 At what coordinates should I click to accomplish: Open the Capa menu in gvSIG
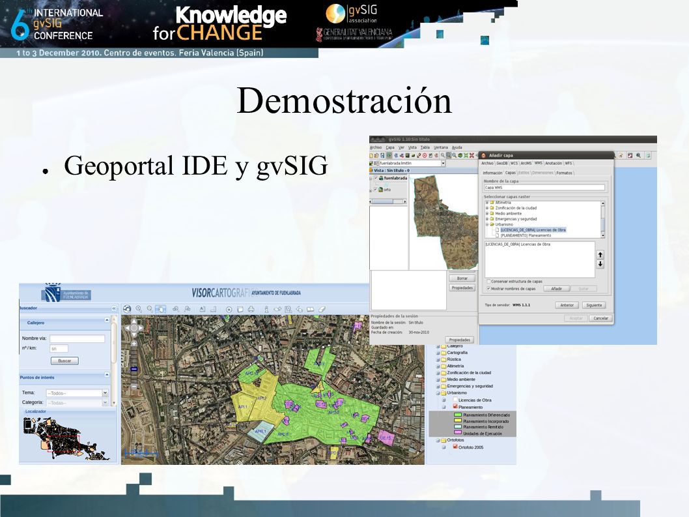pyautogui.click(x=390, y=147)
